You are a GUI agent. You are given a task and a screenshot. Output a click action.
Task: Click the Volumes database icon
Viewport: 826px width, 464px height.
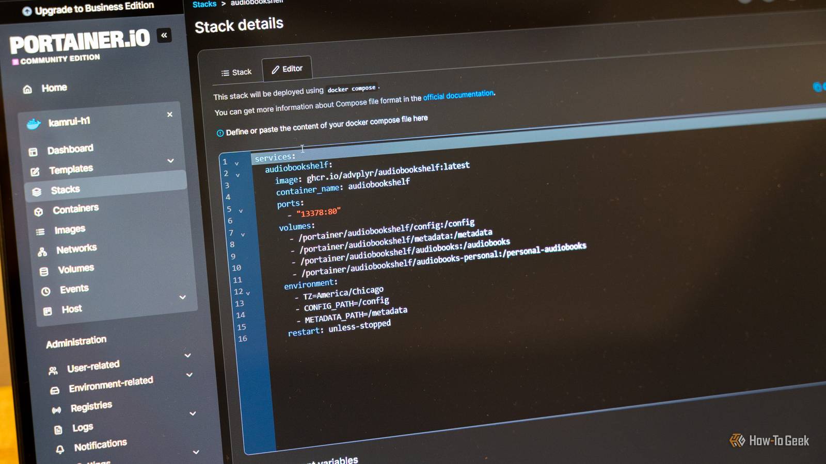pos(44,271)
